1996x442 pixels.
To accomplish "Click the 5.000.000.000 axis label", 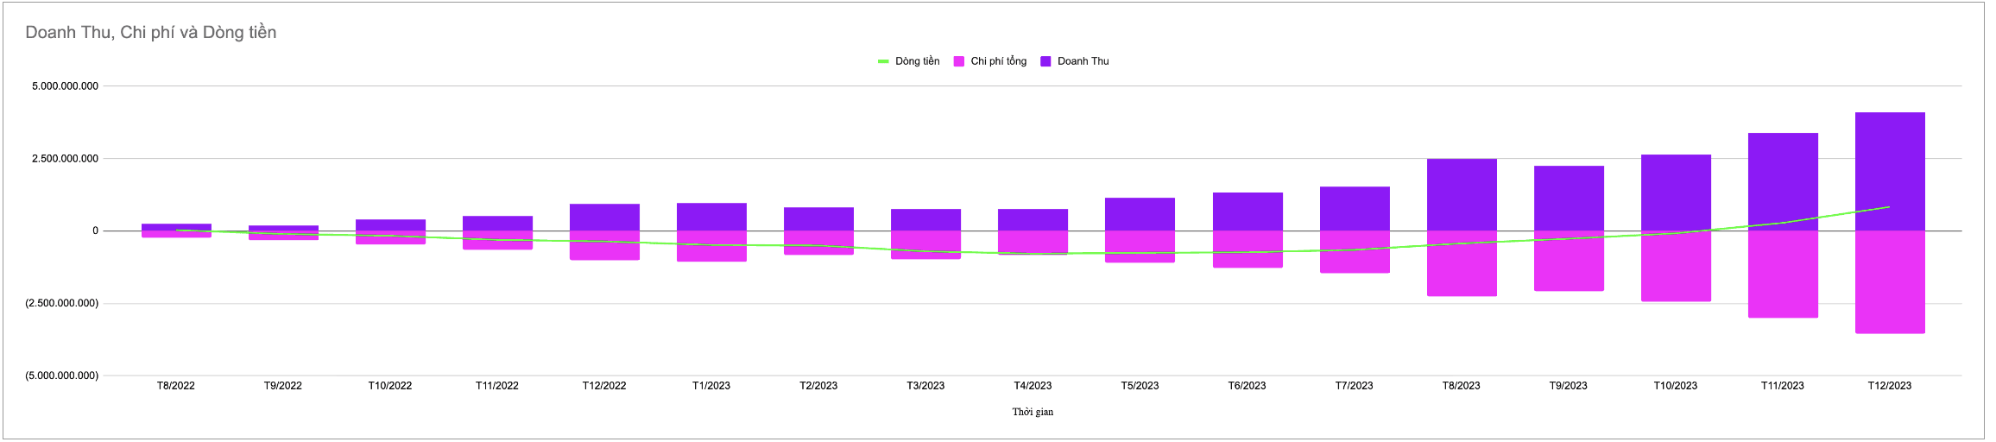I will 65,86.
